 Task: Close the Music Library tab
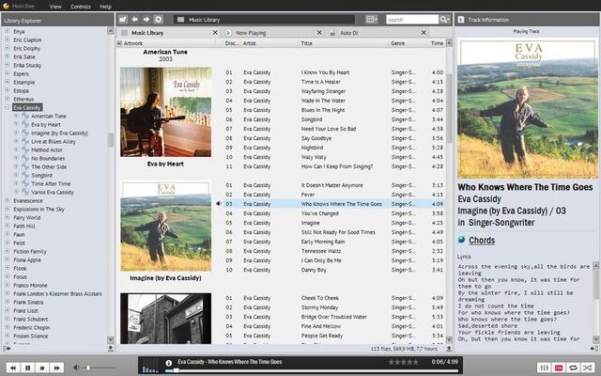coord(215,33)
